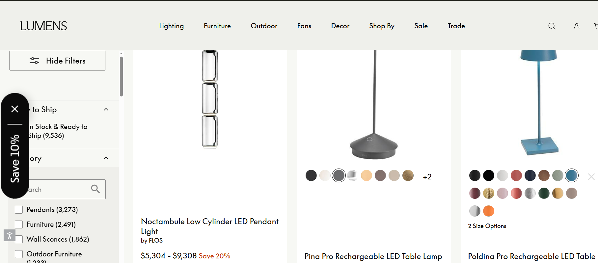Click the Hide Filters button
Viewport: 598px width, 263px height.
tap(57, 61)
